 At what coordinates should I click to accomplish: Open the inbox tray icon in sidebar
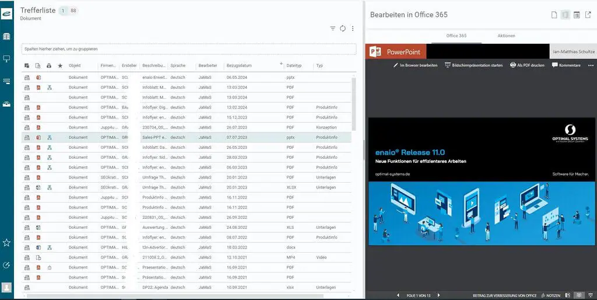6,104
